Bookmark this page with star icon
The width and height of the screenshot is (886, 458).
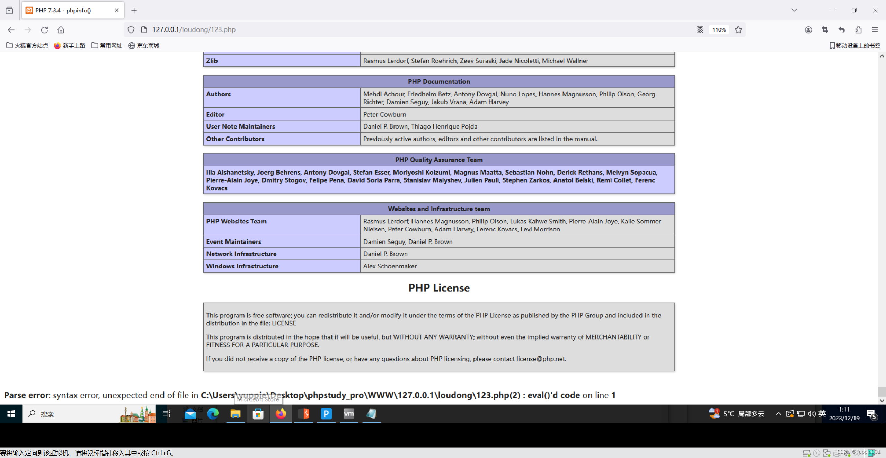tap(738, 30)
